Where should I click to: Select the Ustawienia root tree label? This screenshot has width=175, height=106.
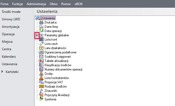click(x=48, y=18)
